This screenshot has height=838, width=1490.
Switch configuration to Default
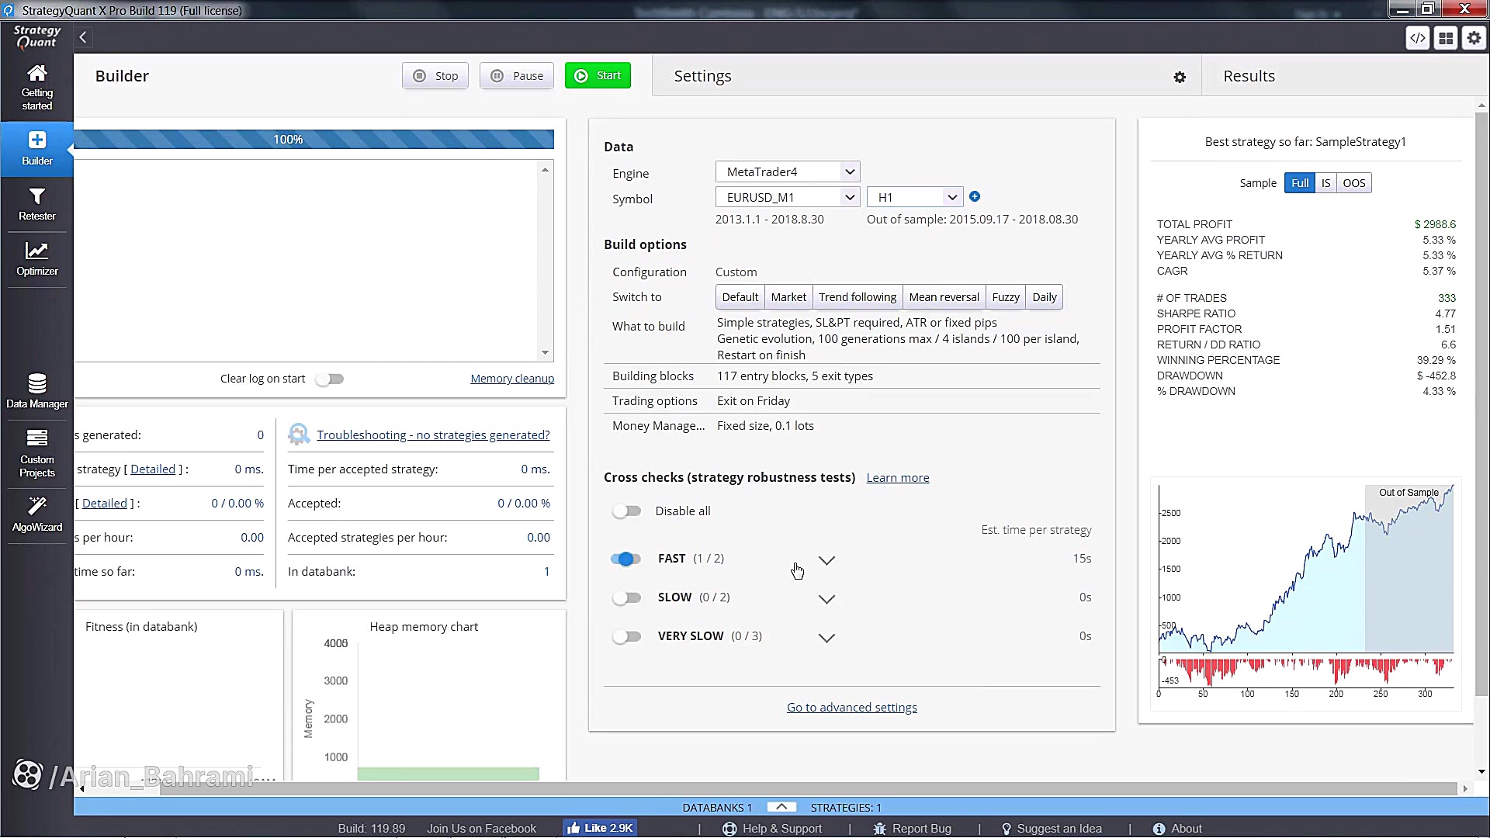pyautogui.click(x=740, y=296)
